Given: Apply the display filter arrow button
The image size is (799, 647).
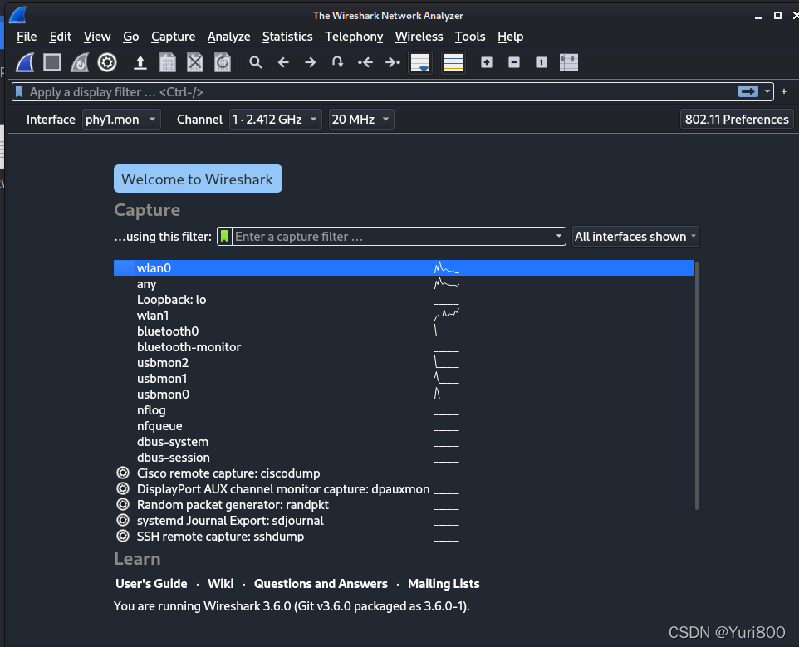Looking at the screenshot, I should click(748, 91).
